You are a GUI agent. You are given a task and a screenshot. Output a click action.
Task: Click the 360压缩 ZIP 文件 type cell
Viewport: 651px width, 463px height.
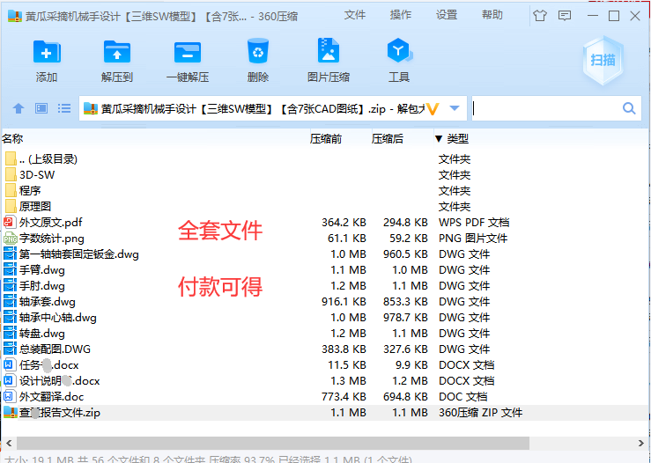pyautogui.click(x=480, y=412)
